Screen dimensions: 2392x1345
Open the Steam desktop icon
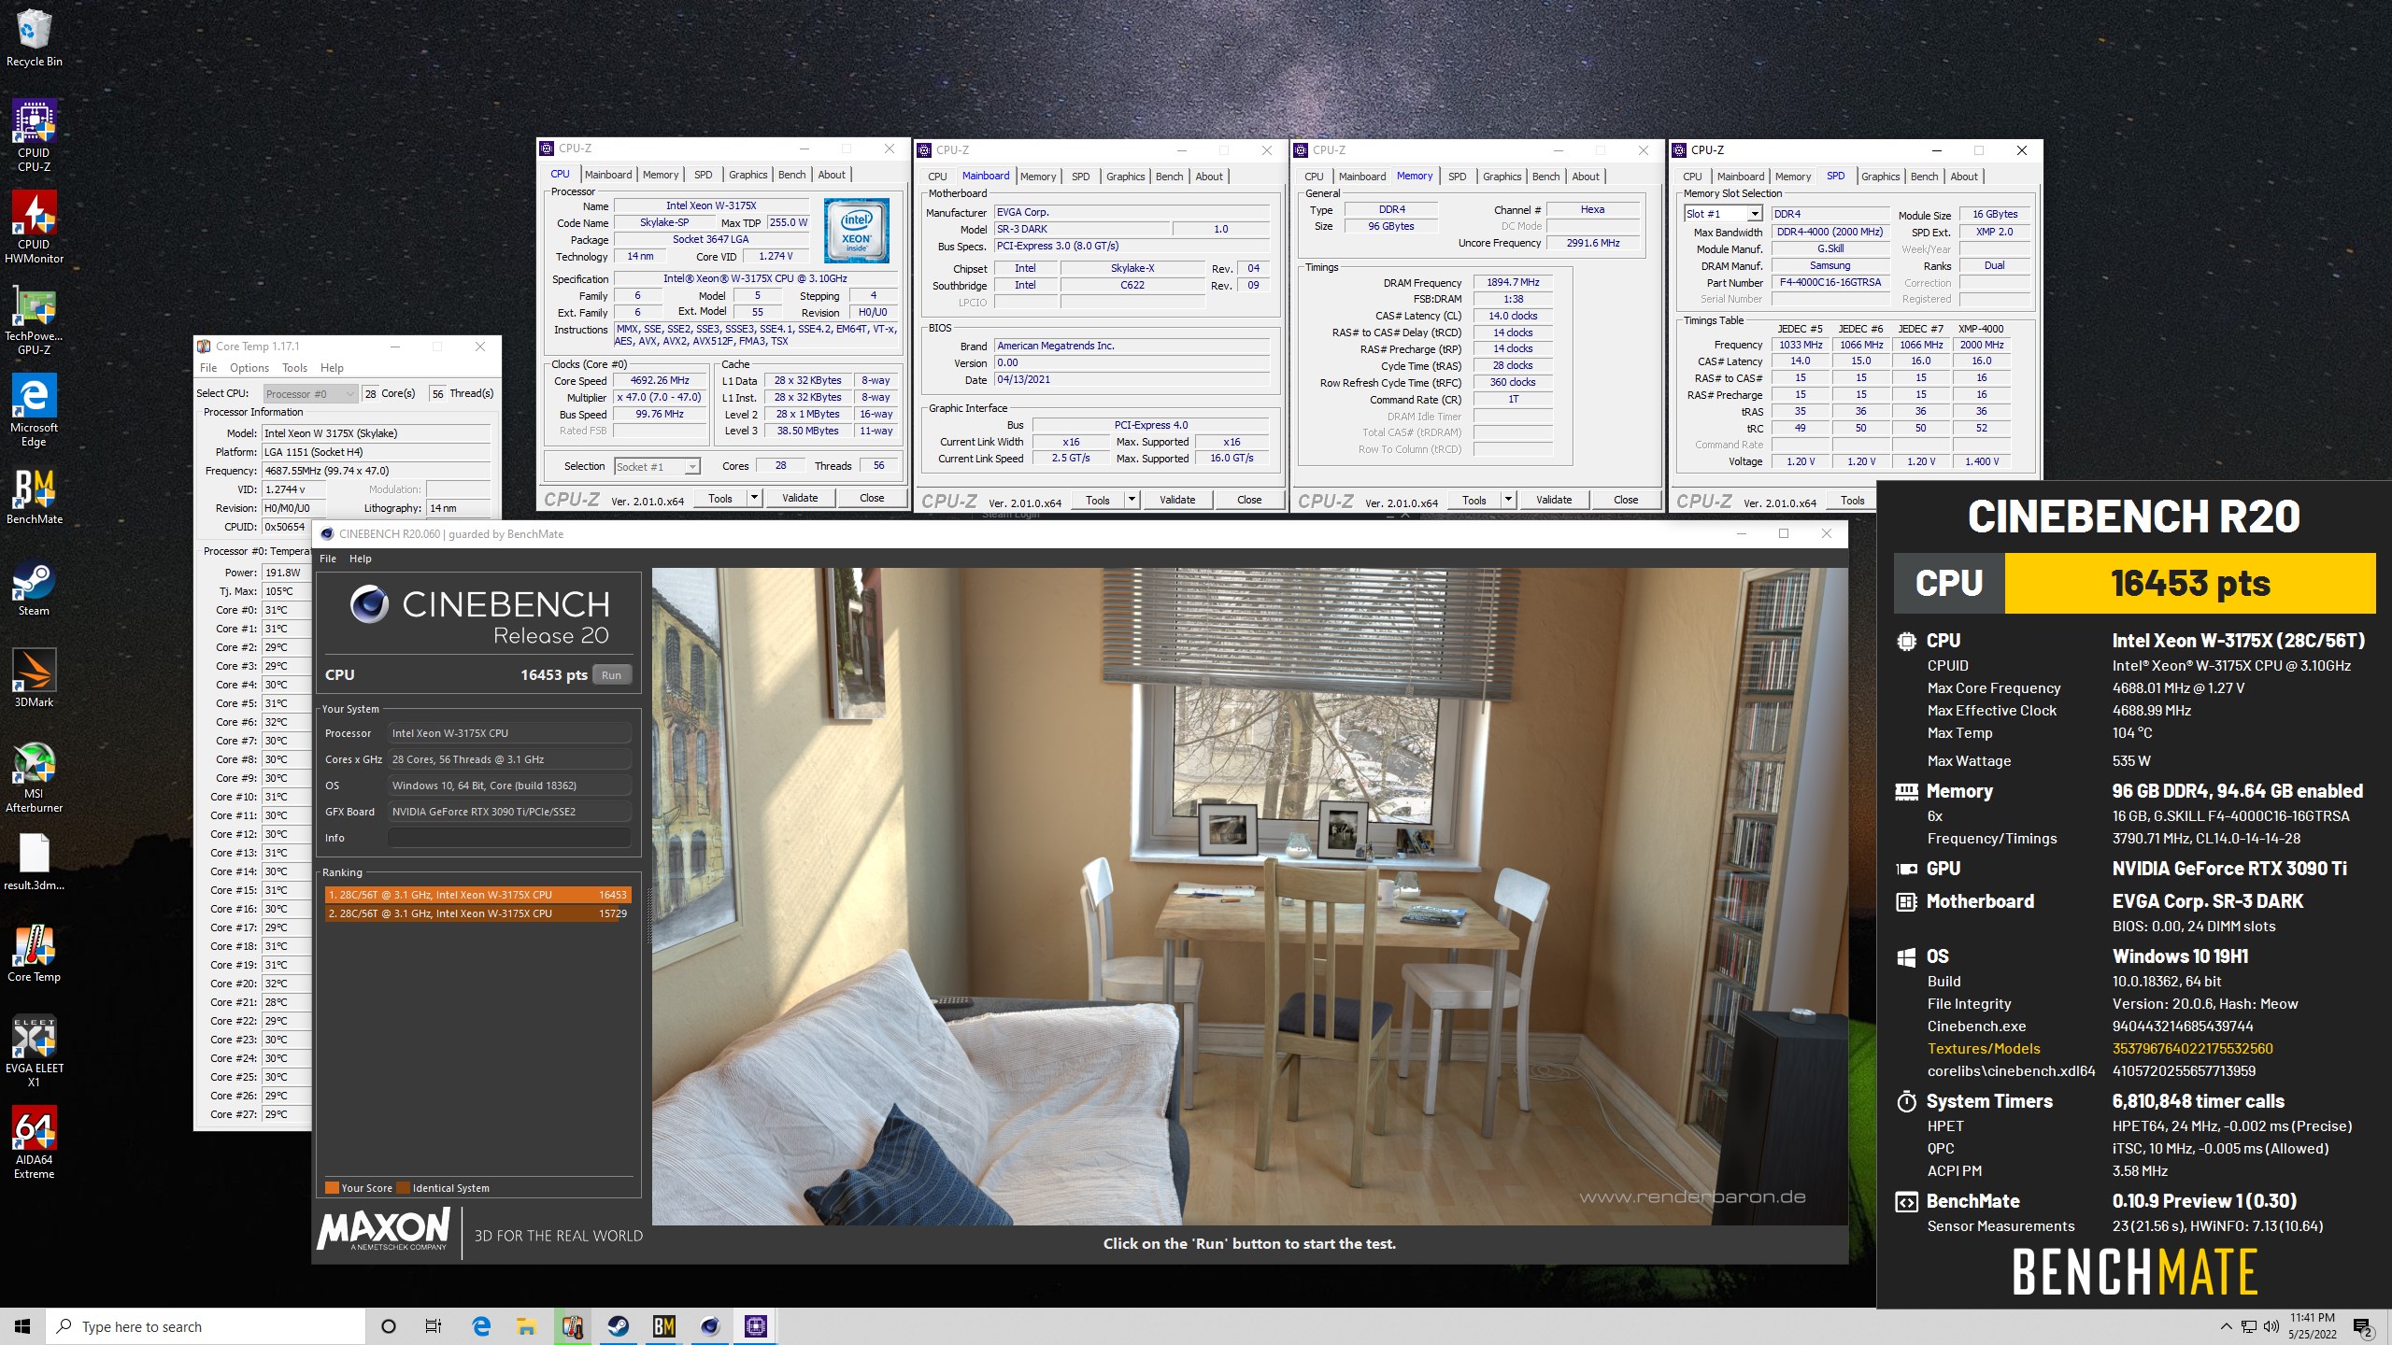coord(34,588)
